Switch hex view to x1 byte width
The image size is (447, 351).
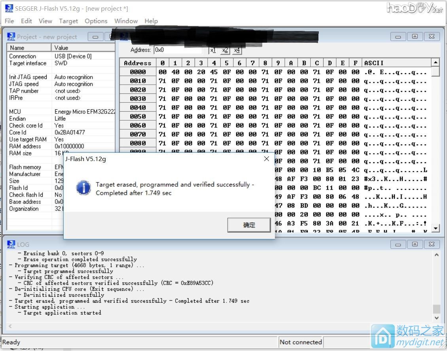coord(213,50)
